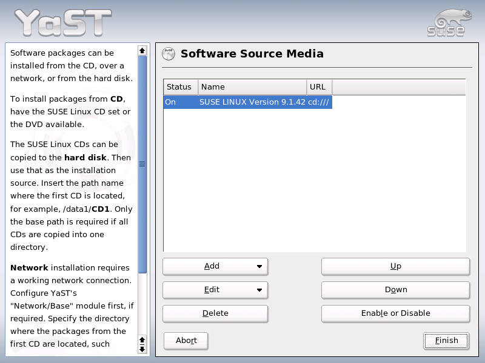Sort by the URL column header
Viewport: 485px width, 363px height.
pos(319,87)
